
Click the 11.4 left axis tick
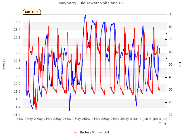[x=17, y=107]
